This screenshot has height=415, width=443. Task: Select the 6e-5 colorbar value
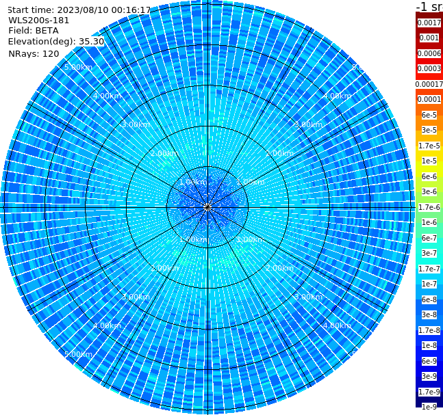click(429, 115)
